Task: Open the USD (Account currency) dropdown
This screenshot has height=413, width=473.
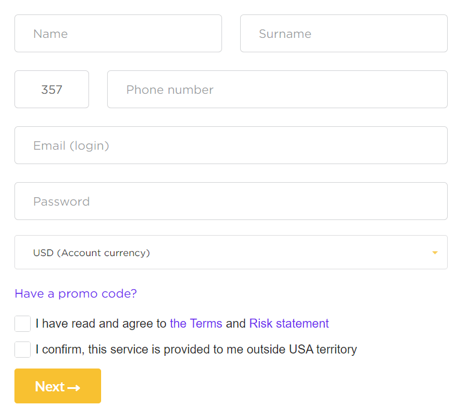Action: 231,252
